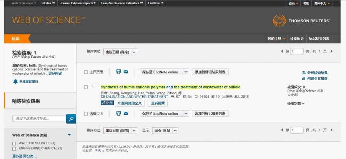This screenshot has height=159, width=346.
Task: Click the upper email envelope icon
Action: [x=126, y=72]
